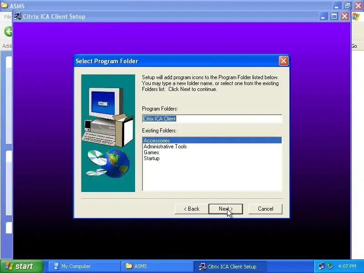Click the ASMS folder title icon

coord(4,5)
